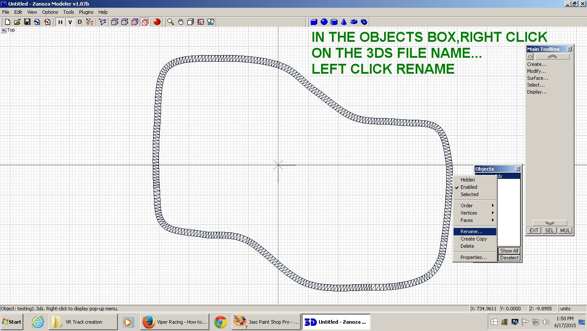587x331 pixels.
Task: Click the EXT button in ToolBox
Action: pyautogui.click(x=534, y=231)
